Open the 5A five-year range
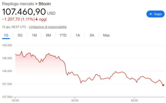 [92, 35]
